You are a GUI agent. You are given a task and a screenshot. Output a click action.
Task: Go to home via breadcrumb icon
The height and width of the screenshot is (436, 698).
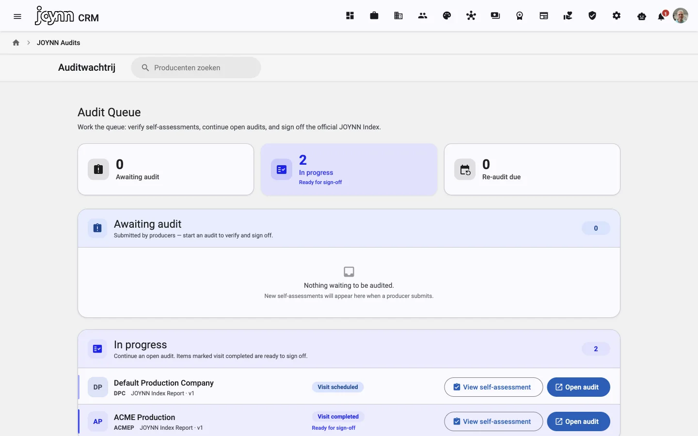click(16, 43)
